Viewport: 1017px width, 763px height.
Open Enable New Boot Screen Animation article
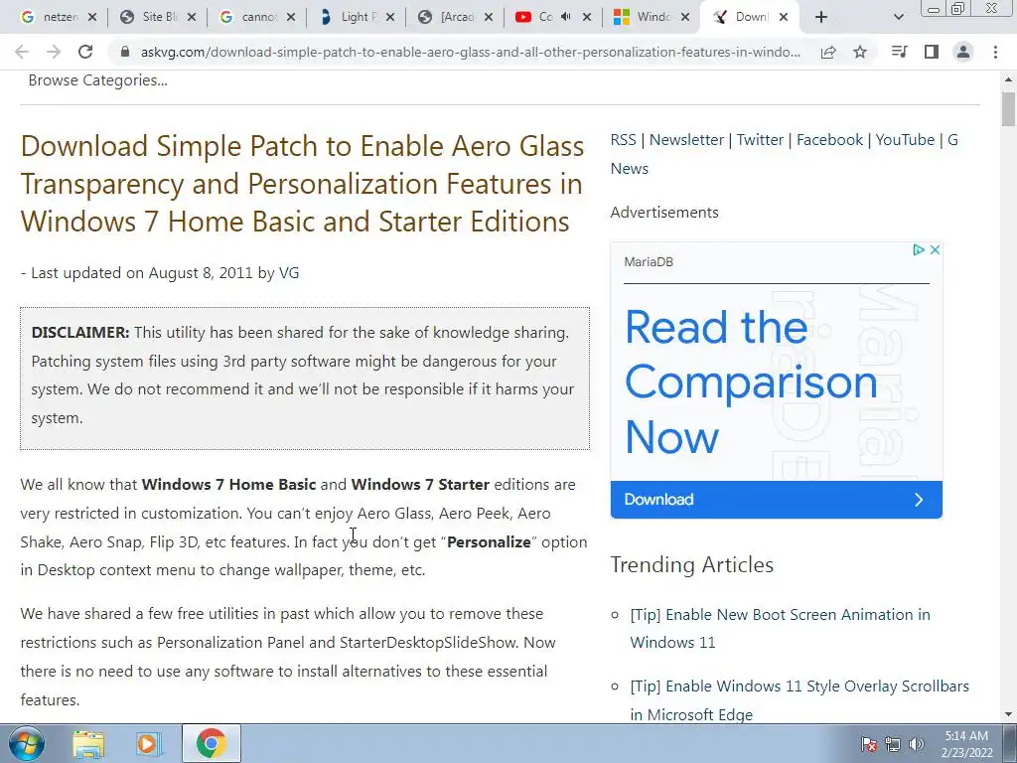pos(781,628)
